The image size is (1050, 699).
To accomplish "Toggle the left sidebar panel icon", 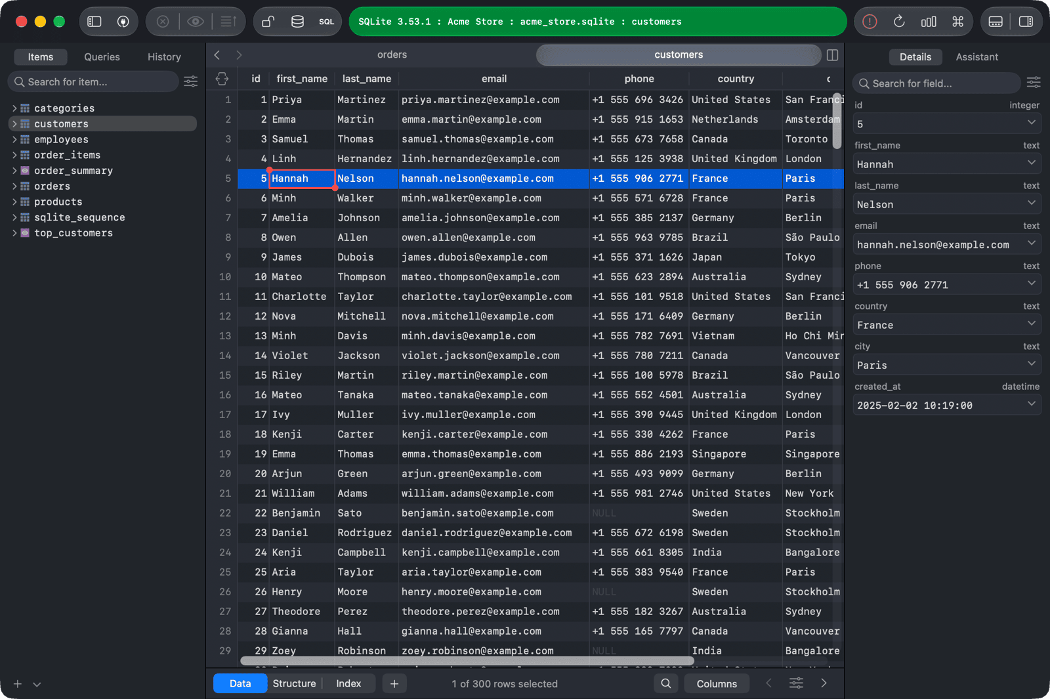I will (x=94, y=22).
